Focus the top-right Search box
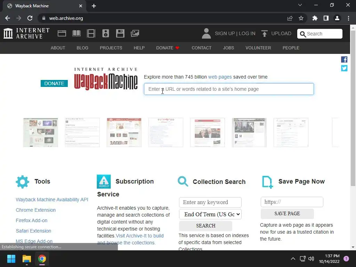The width and height of the screenshot is (356, 267). (x=320, y=34)
